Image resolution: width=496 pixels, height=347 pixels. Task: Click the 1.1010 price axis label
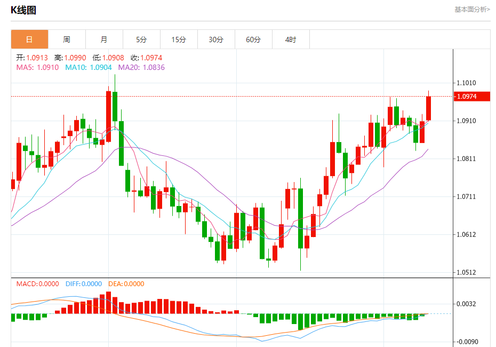[466, 83]
